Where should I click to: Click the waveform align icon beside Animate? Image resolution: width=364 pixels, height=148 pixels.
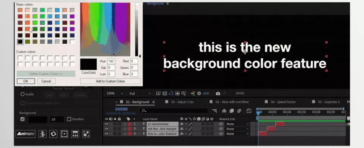click(x=42, y=134)
